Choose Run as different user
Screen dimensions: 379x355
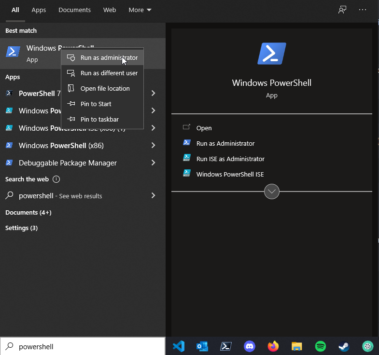pyautogui.click(x=102, y=73)
